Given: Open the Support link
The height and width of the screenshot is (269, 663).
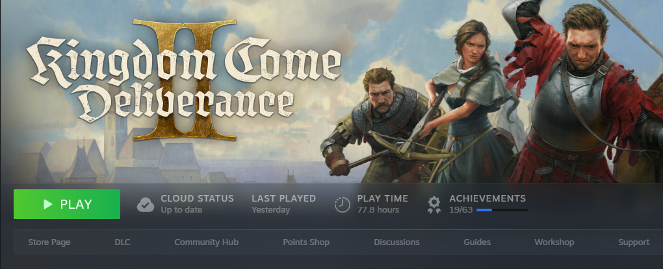Looking at the screenshot, I should click(634, 242).
